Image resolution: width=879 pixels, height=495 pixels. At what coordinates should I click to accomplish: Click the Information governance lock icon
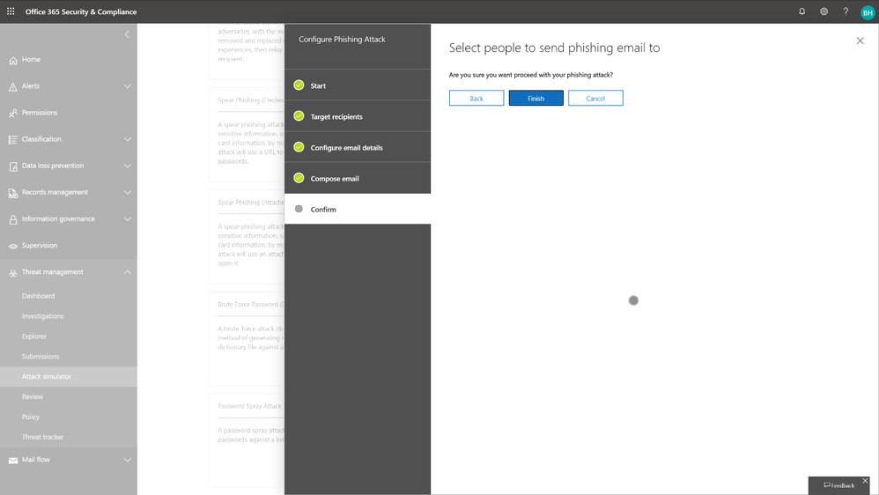pos(13,219)
